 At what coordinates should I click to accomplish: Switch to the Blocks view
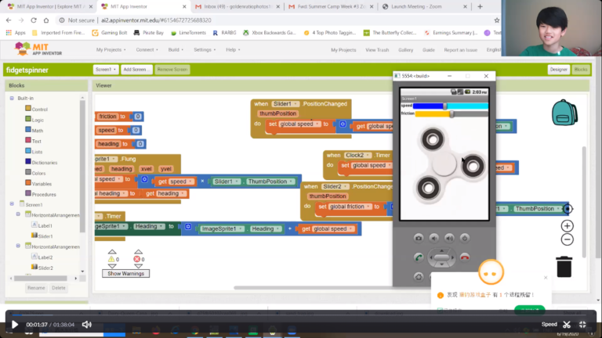pyautogui.click(x=581, y=70)
